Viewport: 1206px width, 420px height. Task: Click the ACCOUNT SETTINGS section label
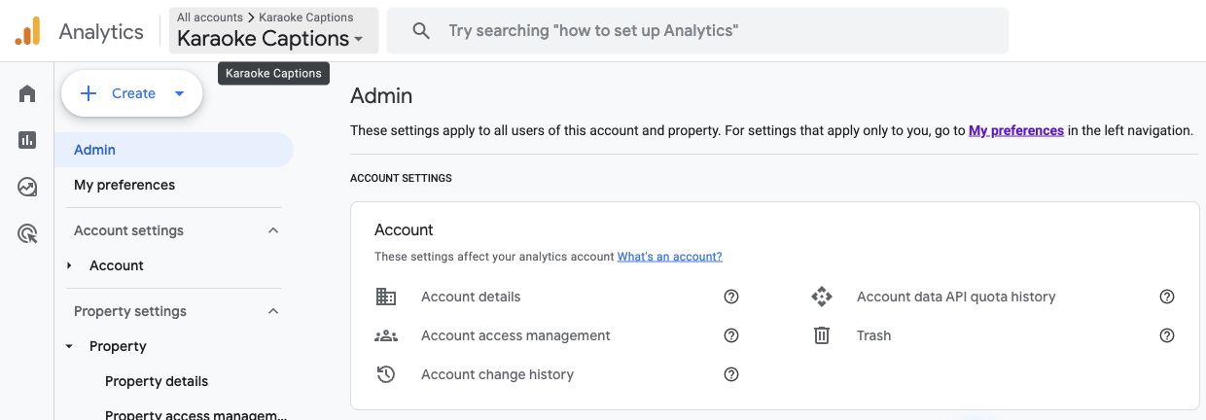pos(401,179)
